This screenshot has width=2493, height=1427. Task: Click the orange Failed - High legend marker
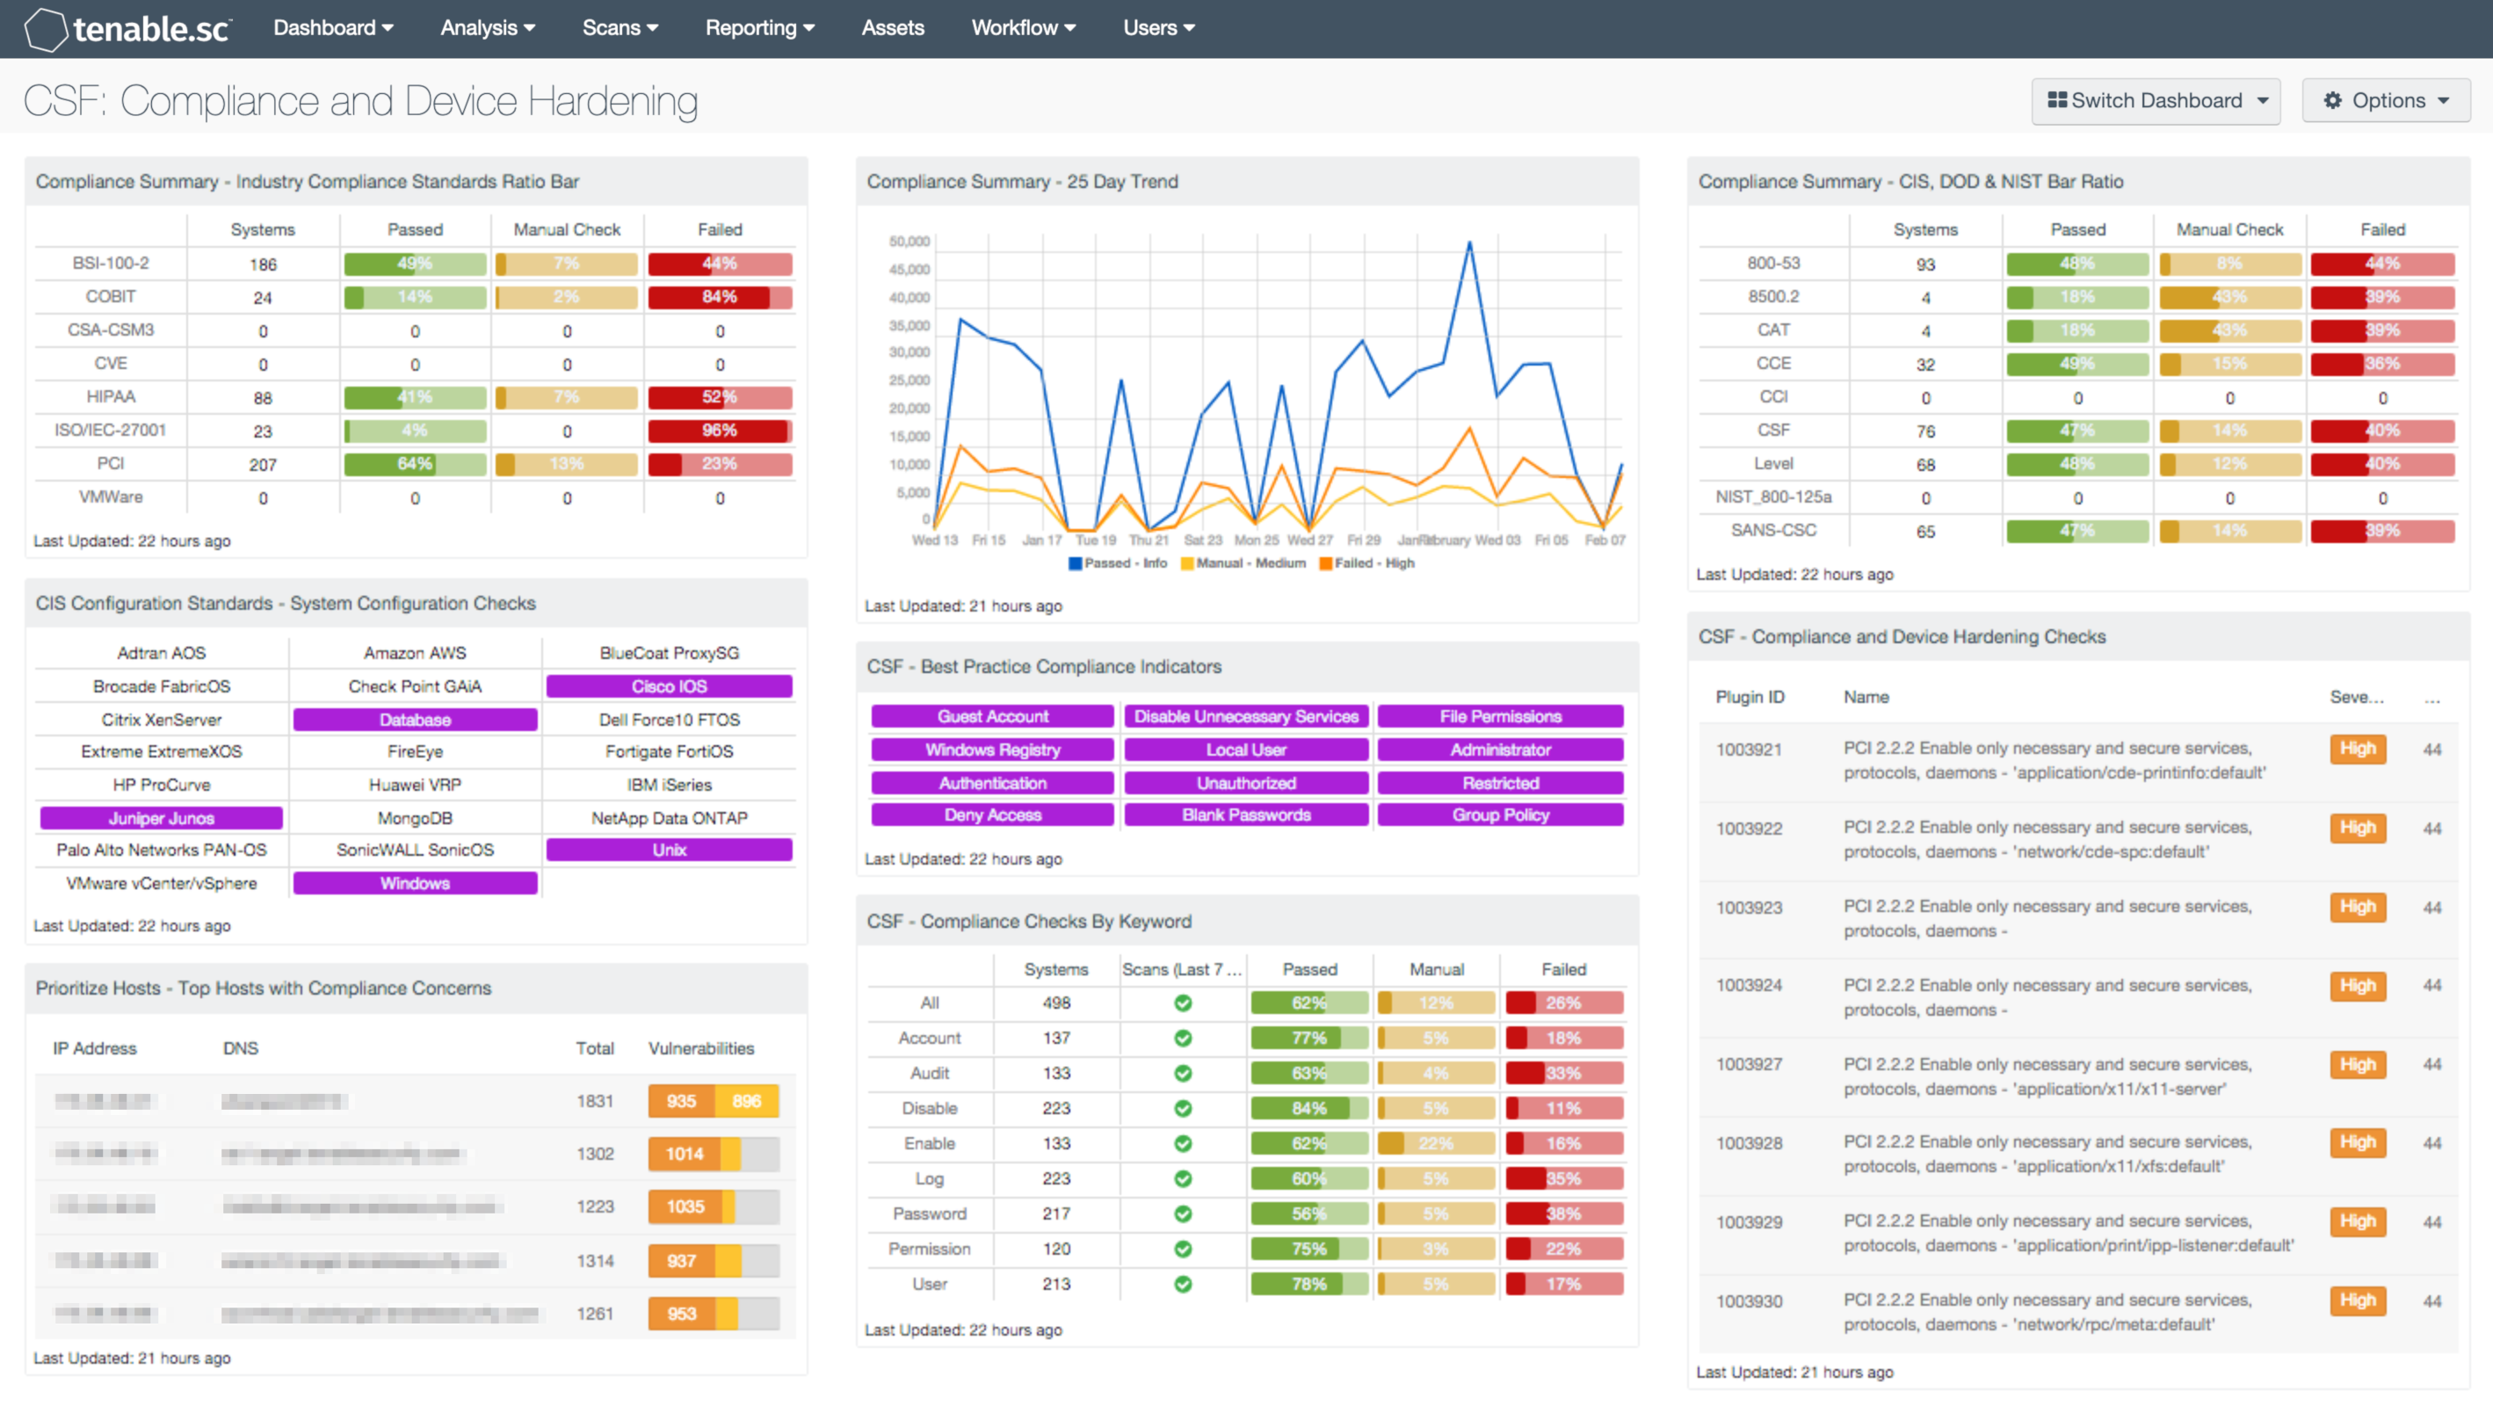(x=1325, y=563)
